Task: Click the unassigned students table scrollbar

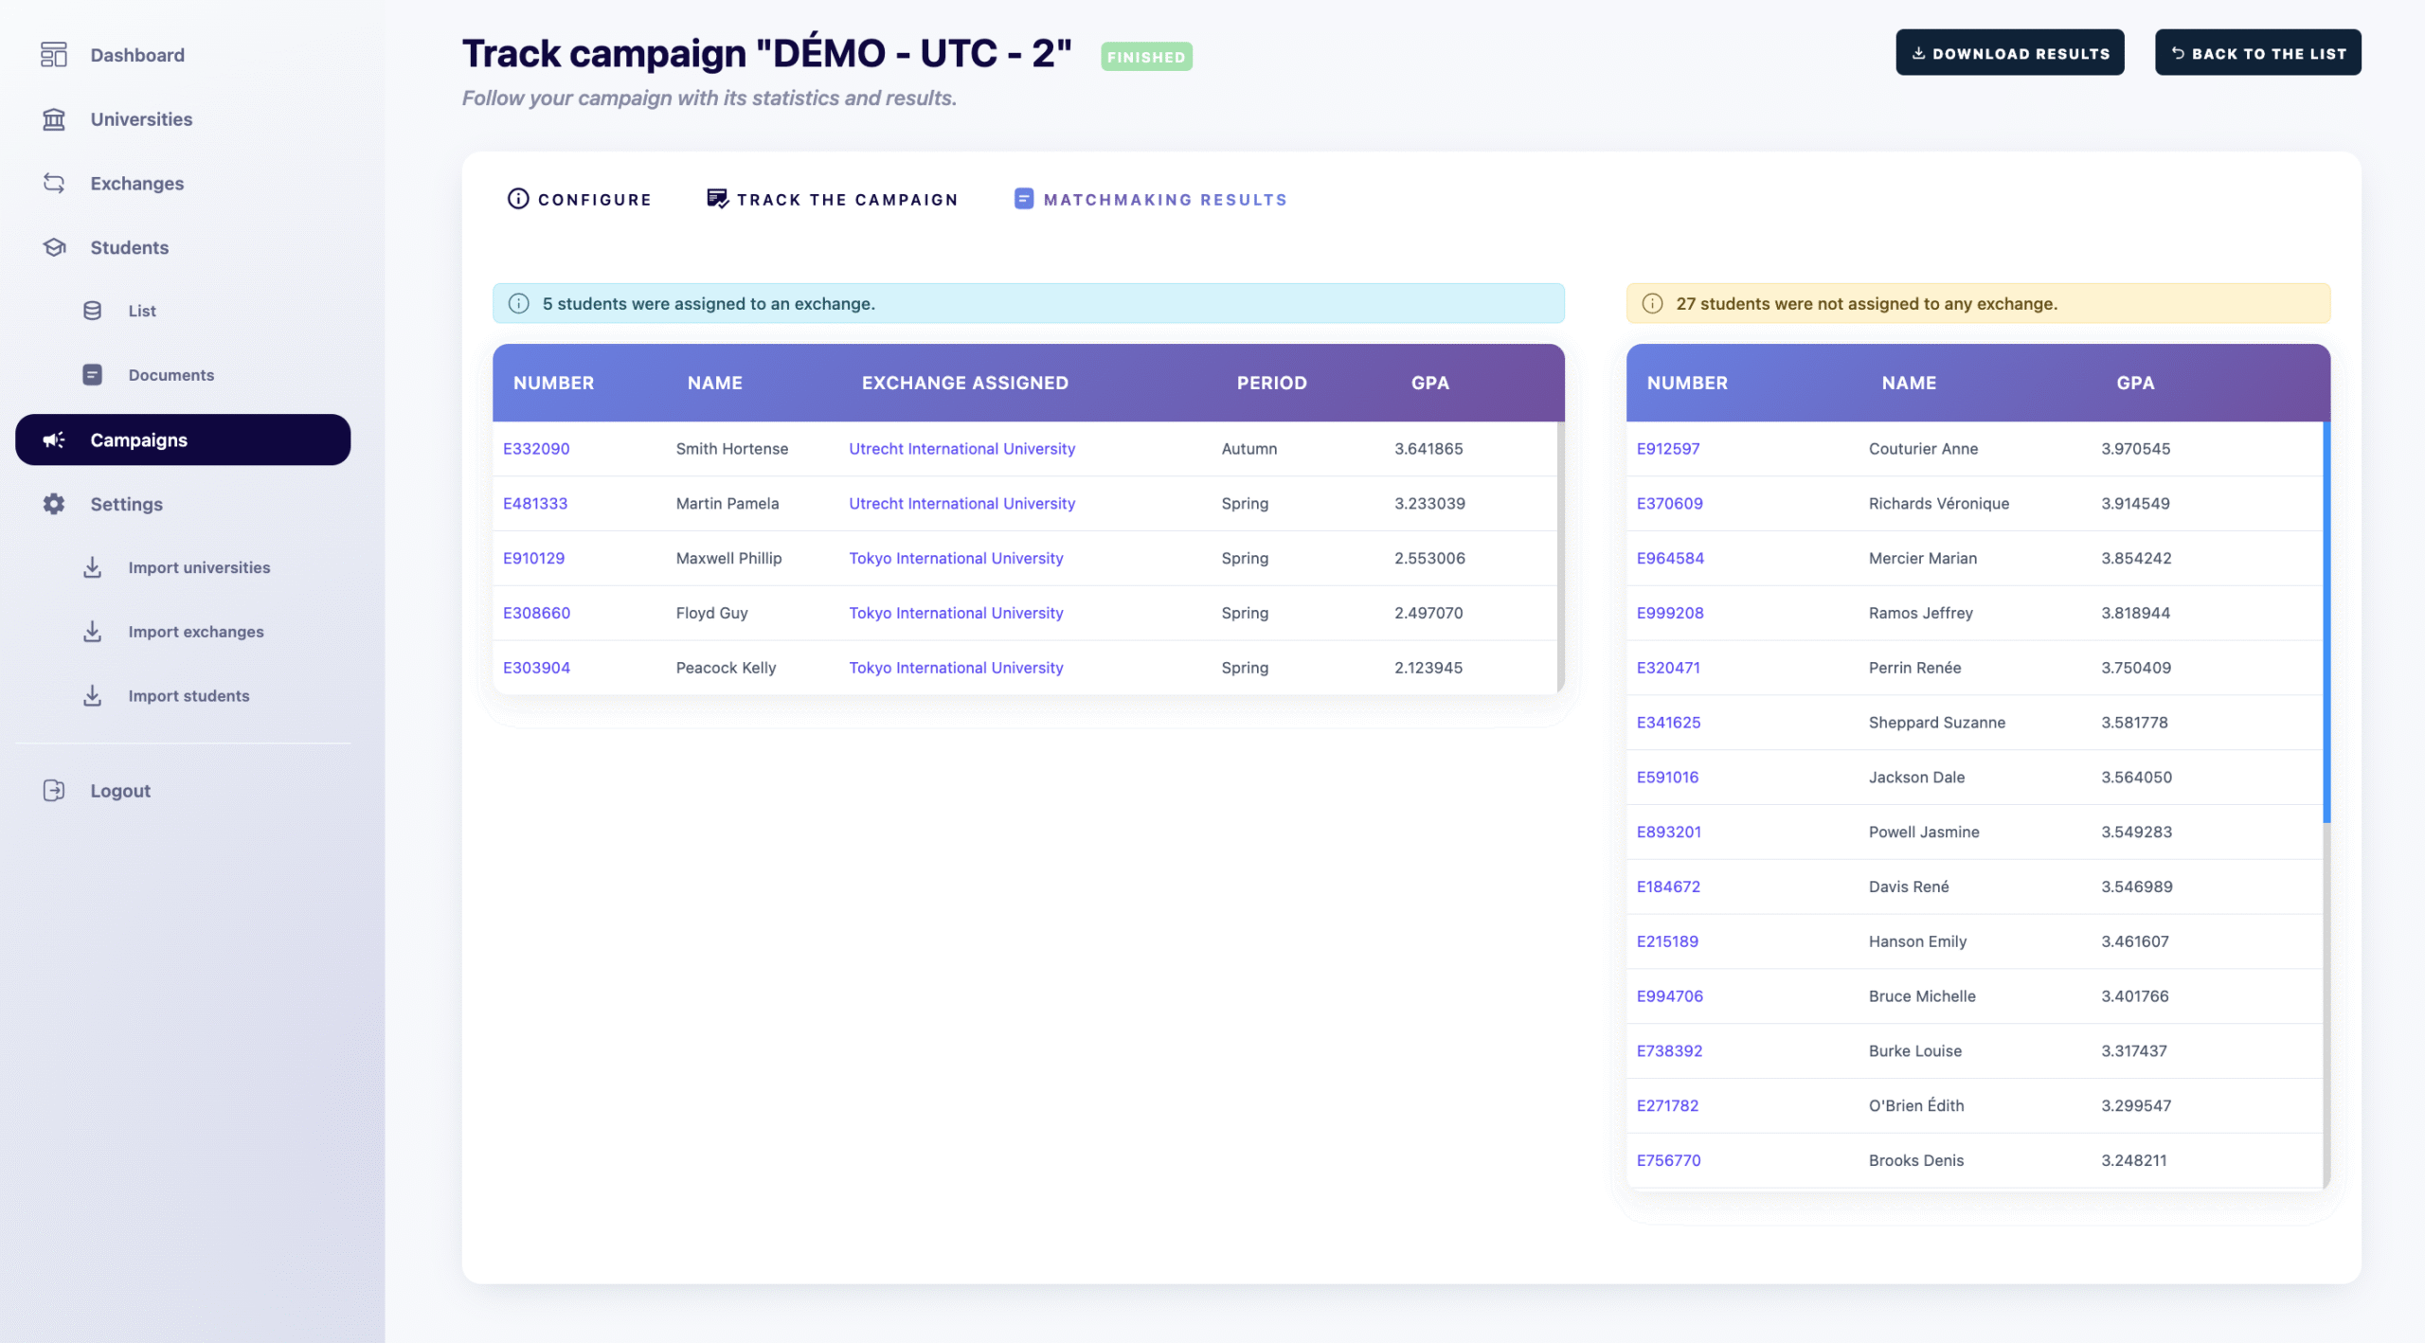Action: click(x=2326, y=622)
